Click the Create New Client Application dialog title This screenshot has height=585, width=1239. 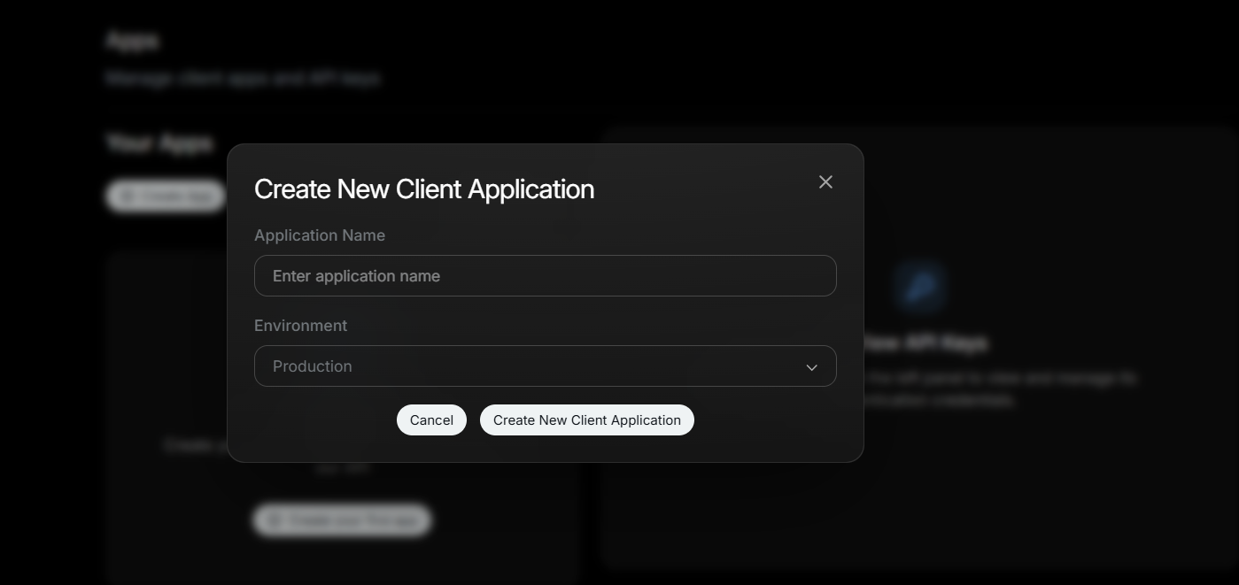424,189
